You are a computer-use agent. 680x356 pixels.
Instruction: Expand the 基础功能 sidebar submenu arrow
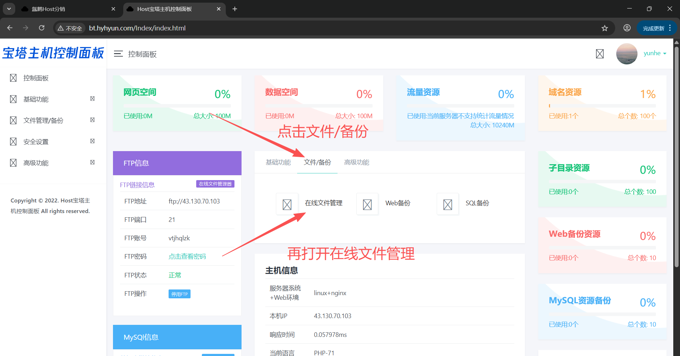(x=92, y=99)
